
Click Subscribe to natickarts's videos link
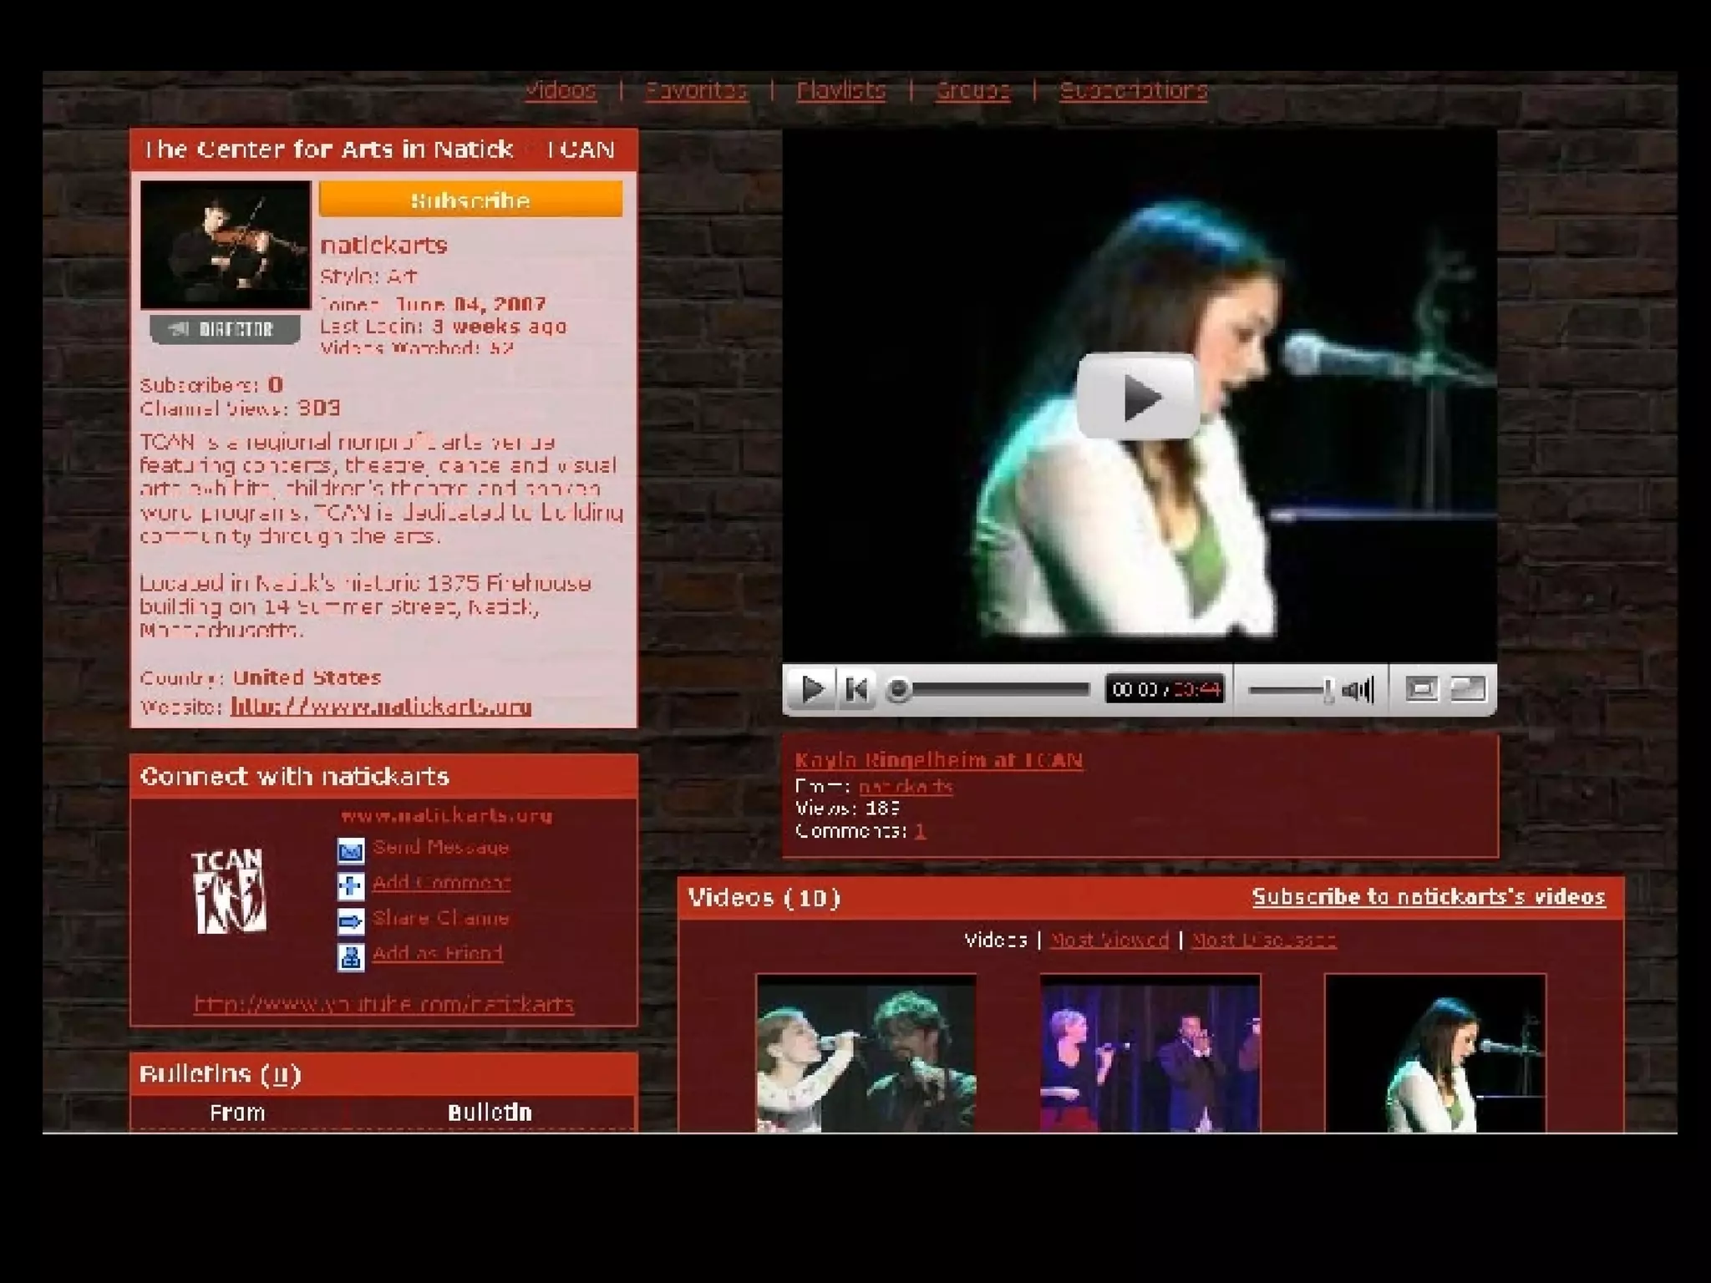[1428, 897]
